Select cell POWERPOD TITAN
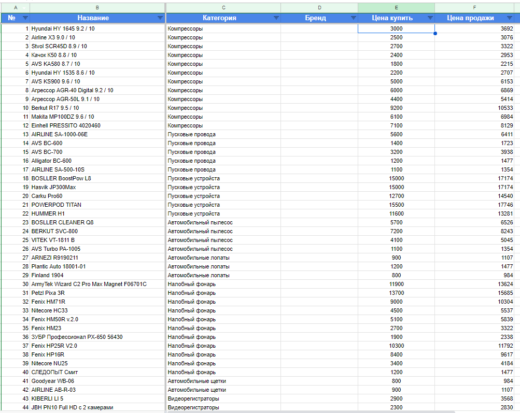Image resolution: width=520 pixels, height=413 pixels. click(x=97, y=205)
